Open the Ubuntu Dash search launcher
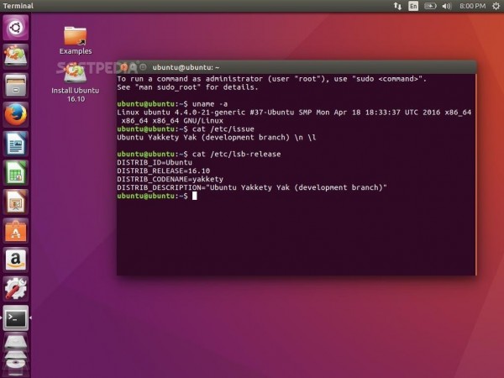504x378 pixels. pos(15,28)
